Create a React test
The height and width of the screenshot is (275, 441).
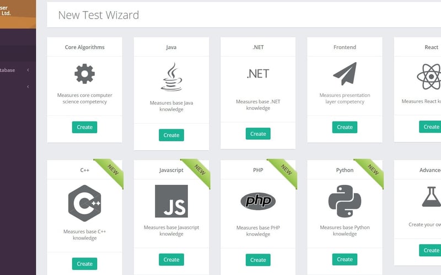click(x=431, y=127)
